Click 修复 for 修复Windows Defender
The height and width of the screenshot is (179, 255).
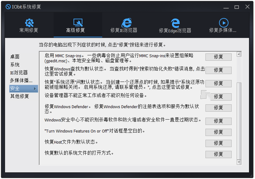[x=218, y=108]
